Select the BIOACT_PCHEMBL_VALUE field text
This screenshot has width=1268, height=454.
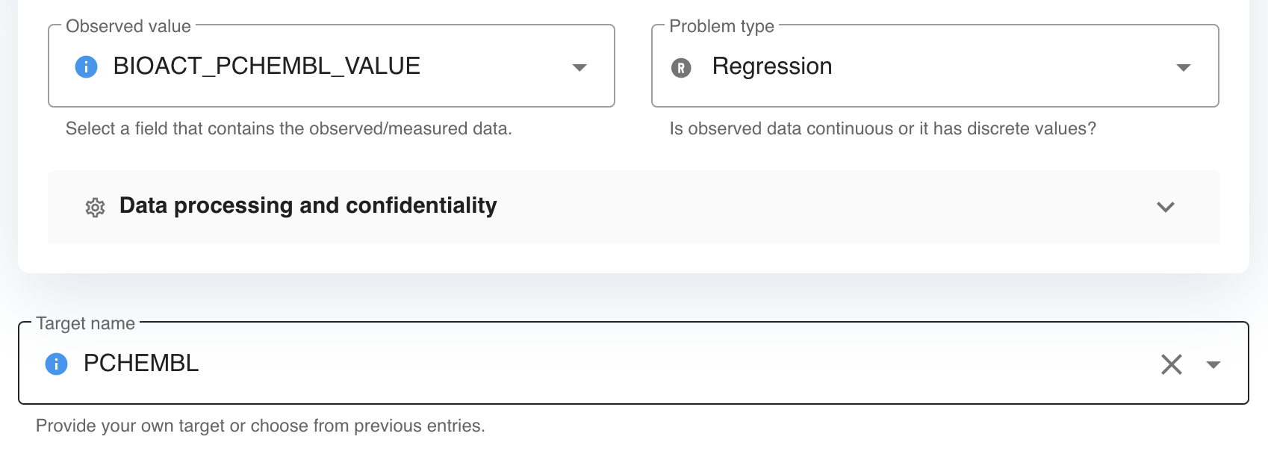[267, 66]
